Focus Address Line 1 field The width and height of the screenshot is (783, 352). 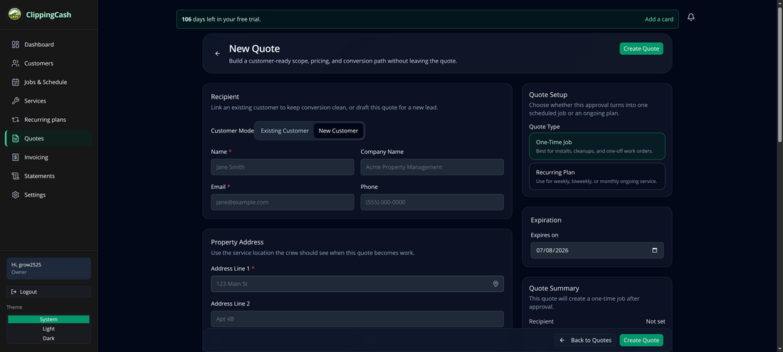pos(357,284)
